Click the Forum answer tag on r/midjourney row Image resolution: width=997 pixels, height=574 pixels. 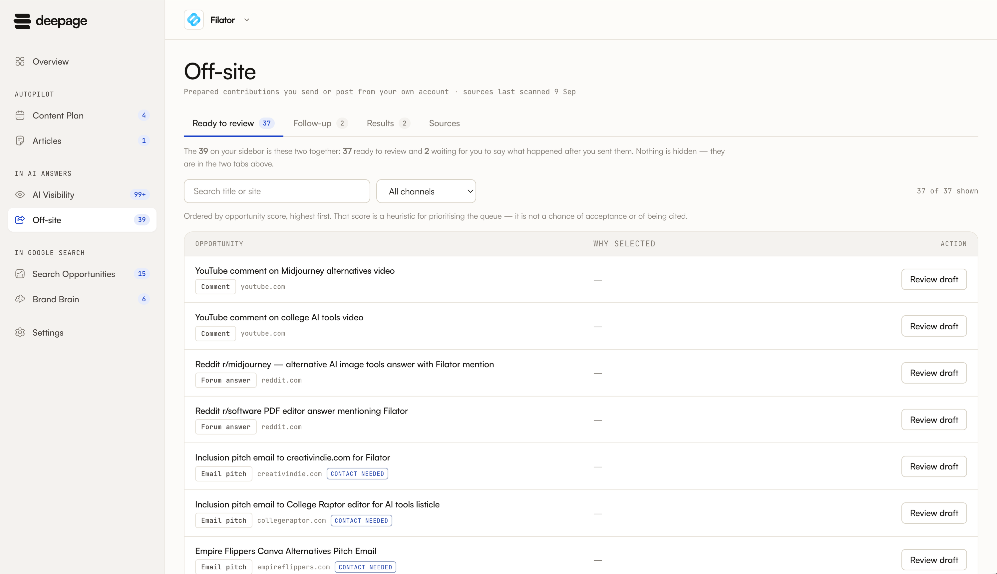[x=226, y=381]
